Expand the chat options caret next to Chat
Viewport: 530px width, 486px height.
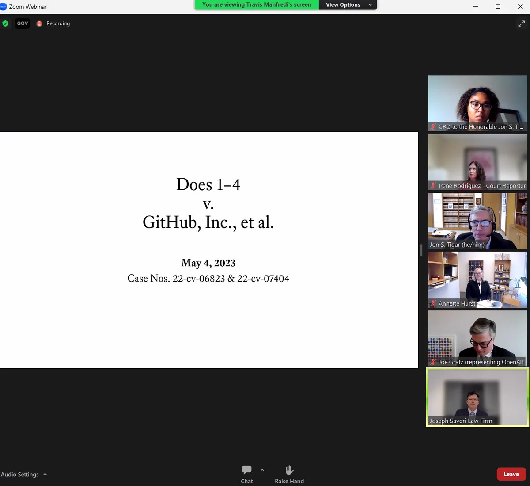262,470
